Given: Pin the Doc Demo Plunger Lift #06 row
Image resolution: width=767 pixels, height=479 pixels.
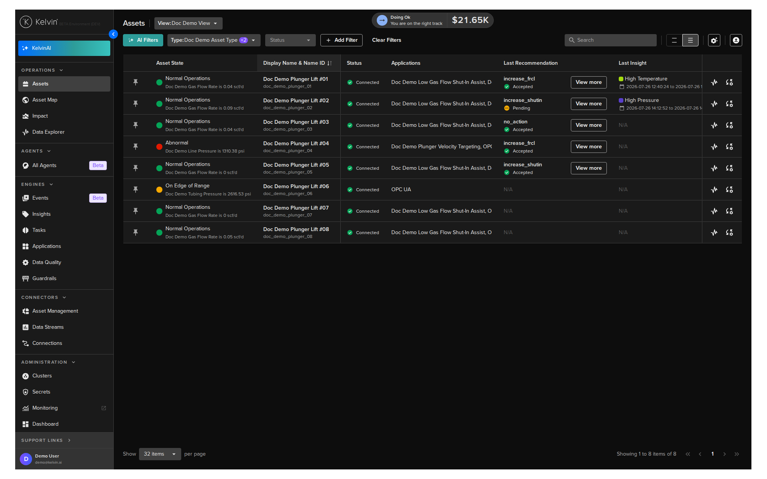Looking at the screenshot, I should point(135,190).
